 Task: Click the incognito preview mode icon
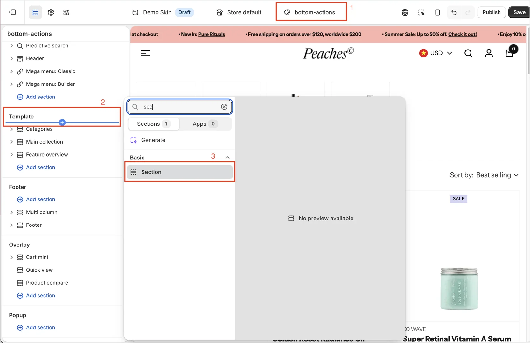(405, 12)
